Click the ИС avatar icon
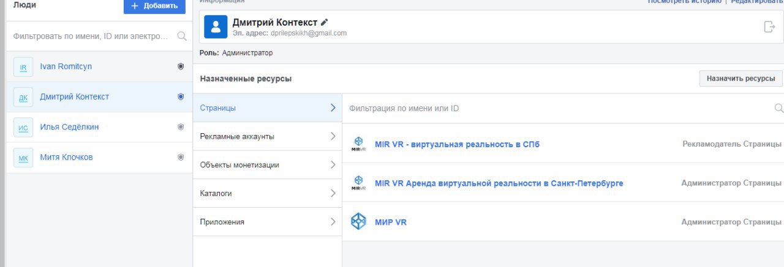 (x=23, y=128)
